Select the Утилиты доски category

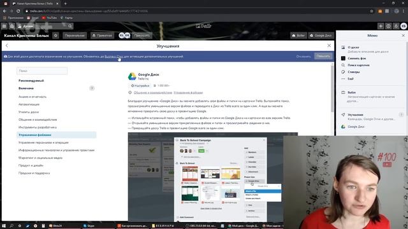coord(29,112)
